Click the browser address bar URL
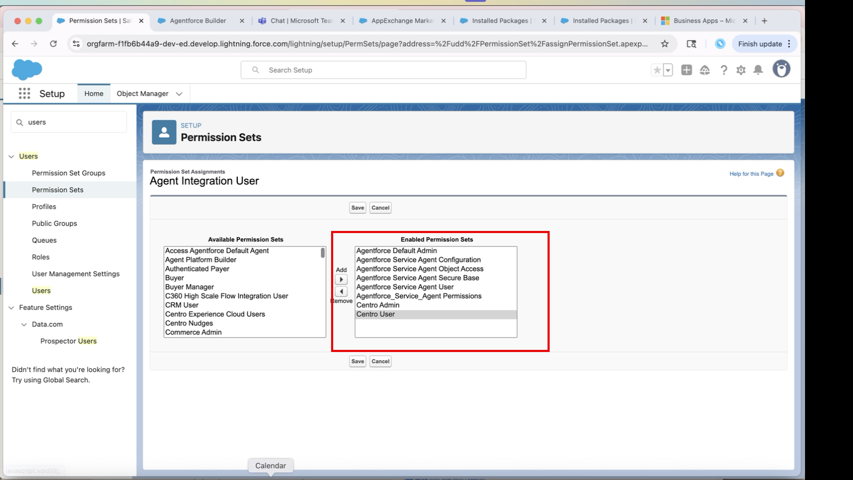The width and height of the screenshot is (853, 480). (x=367, y=44)
